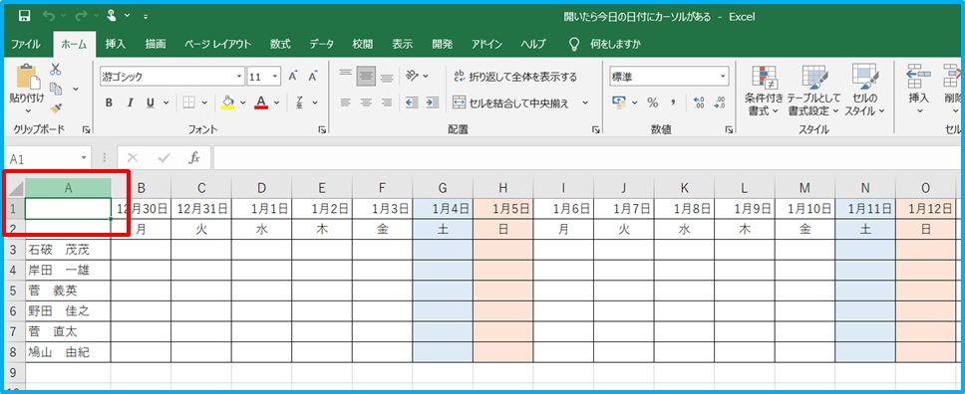This screenshot has height=394, width=965.
Task: Click the Insert Function fx icon
Action: 194,158
